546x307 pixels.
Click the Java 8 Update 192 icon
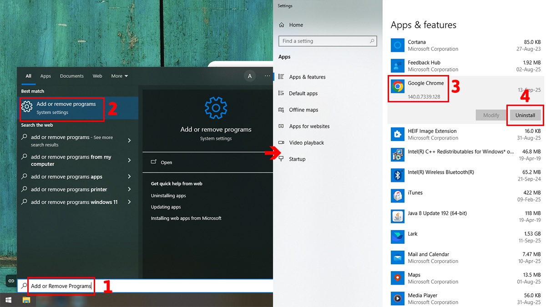(398, 216)
